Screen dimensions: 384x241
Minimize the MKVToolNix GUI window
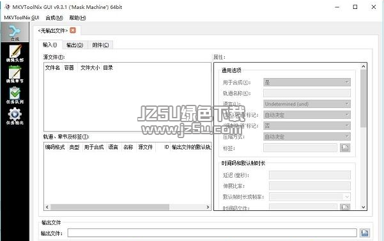pos(337,7)
